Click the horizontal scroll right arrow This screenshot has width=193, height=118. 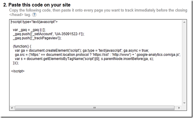coord(179,108)
